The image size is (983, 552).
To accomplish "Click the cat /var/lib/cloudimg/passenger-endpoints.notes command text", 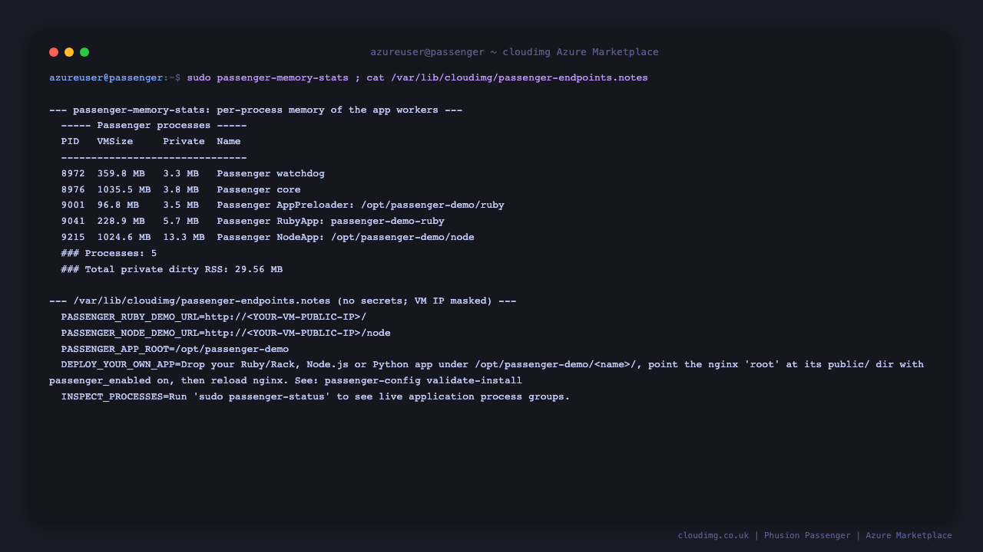I will pos(507,77).
